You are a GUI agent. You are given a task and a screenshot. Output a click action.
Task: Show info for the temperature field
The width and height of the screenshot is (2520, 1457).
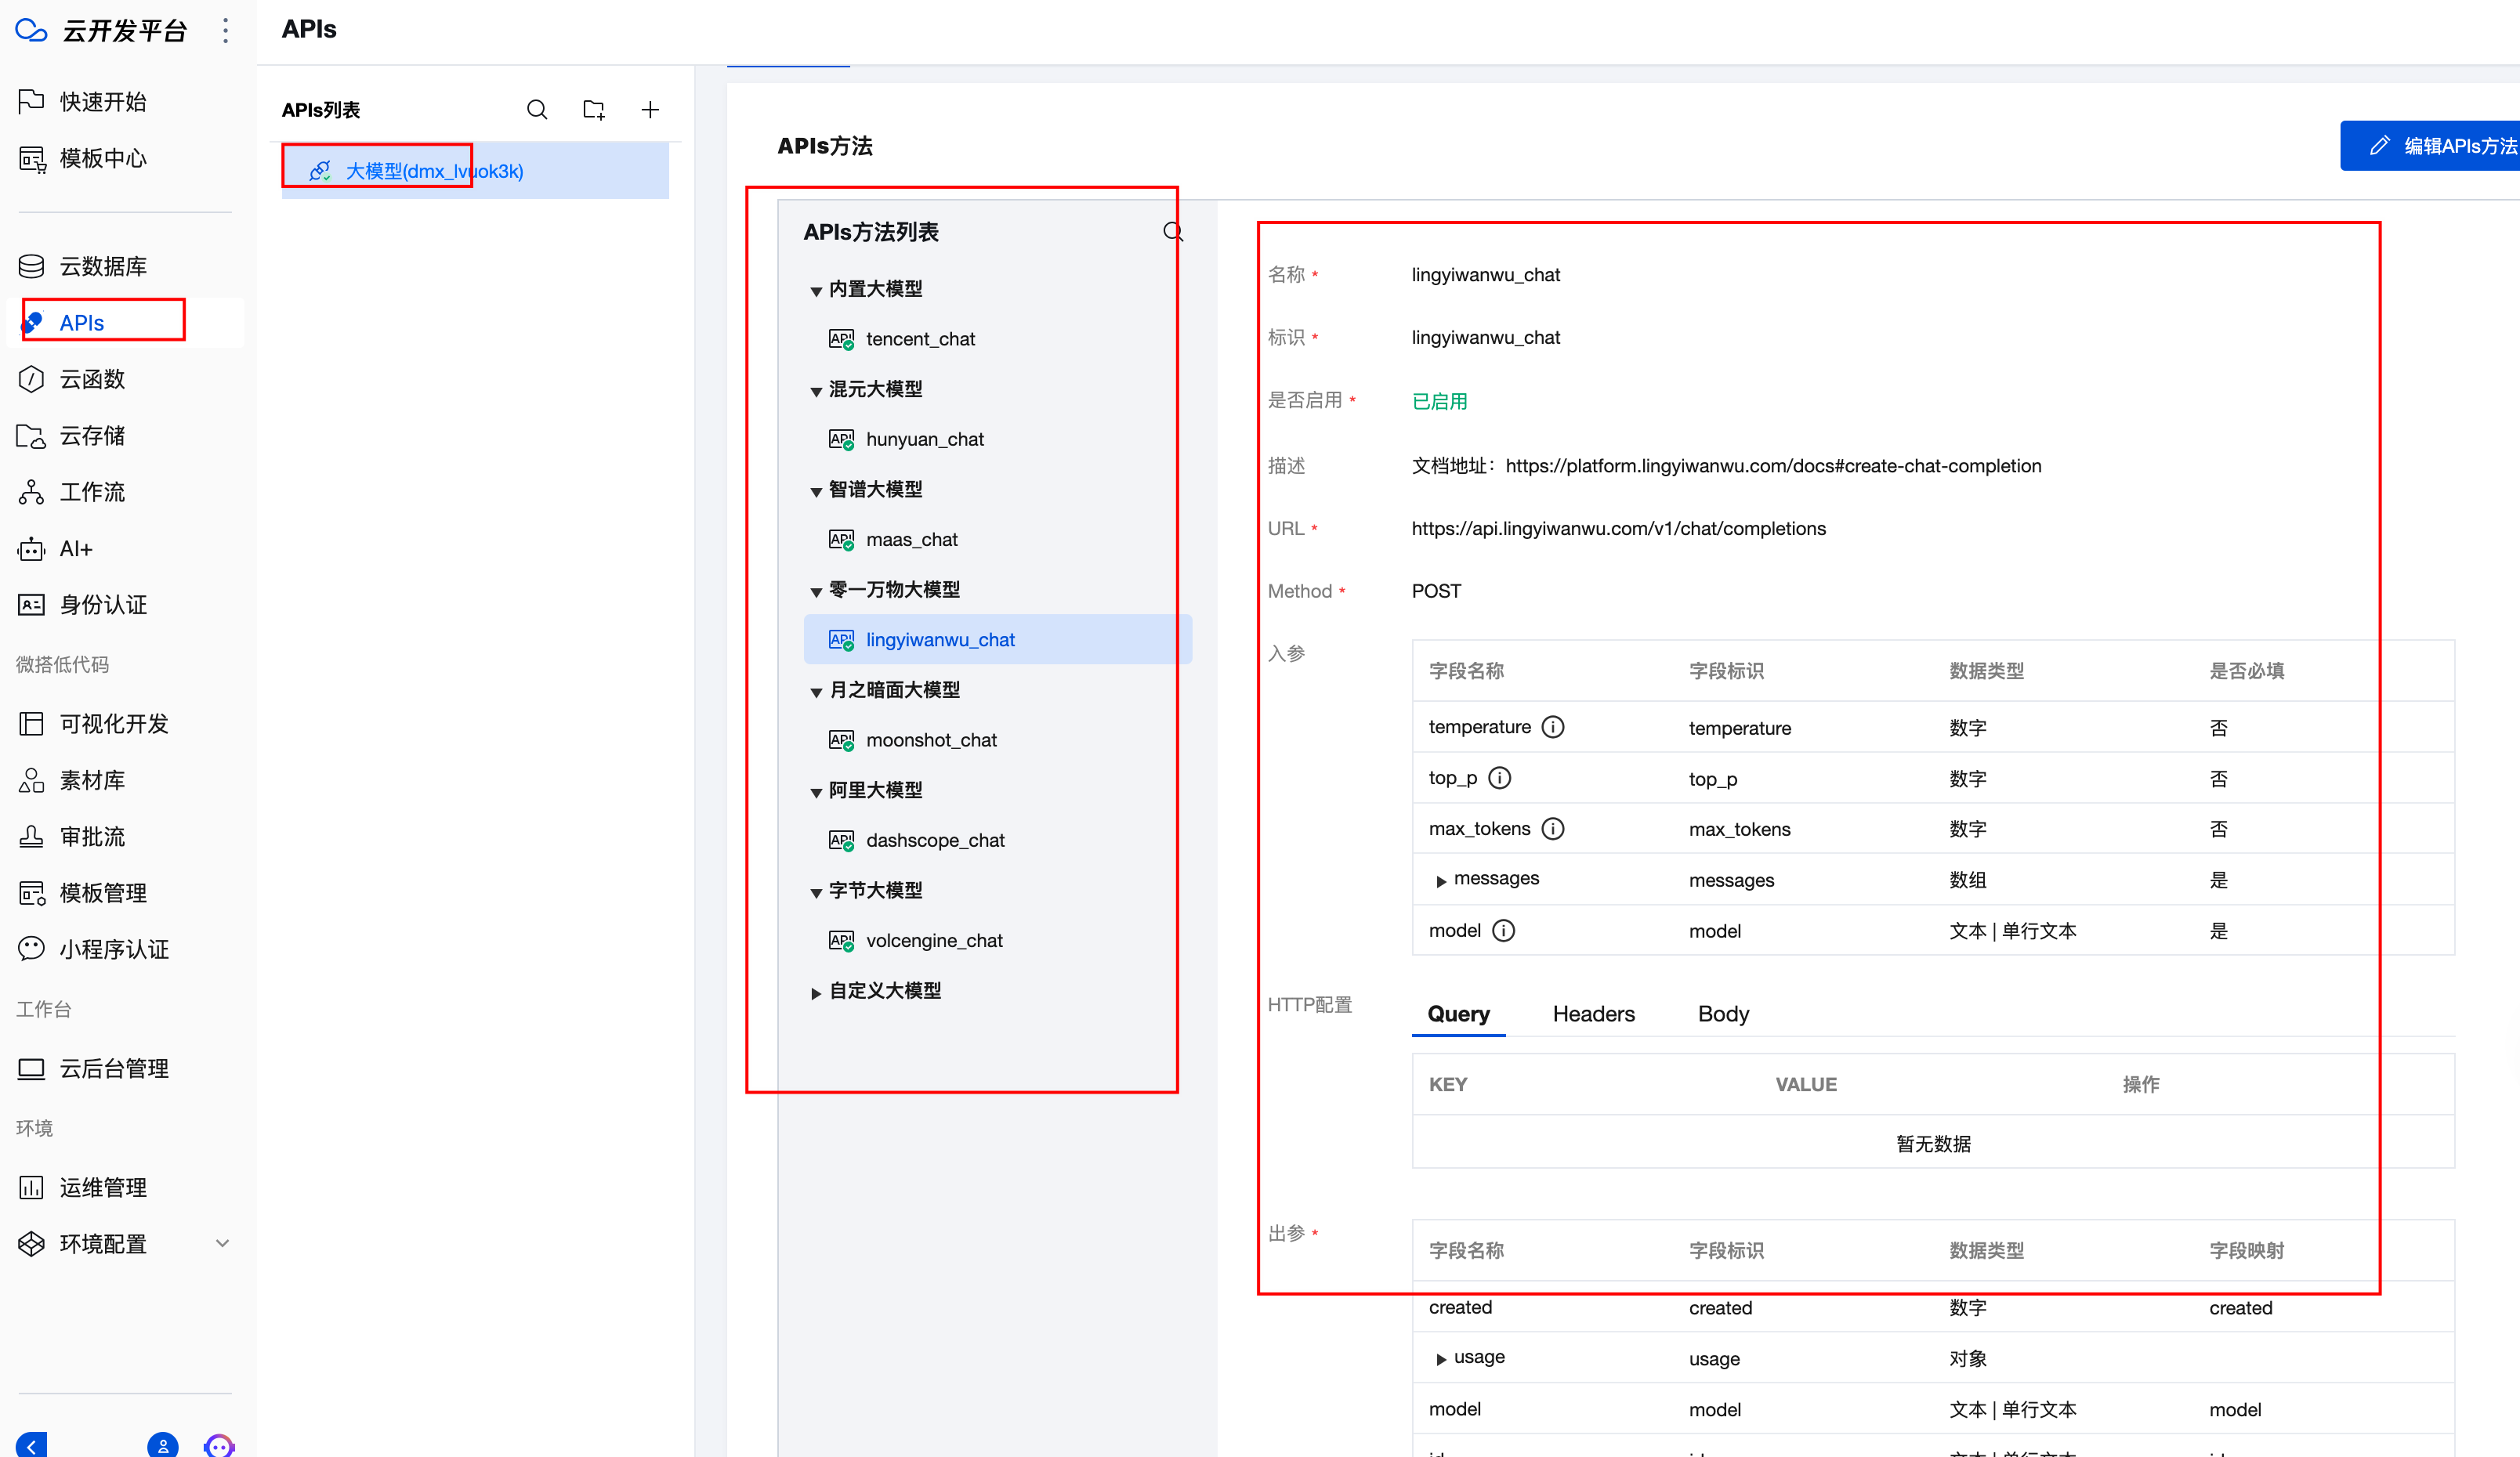pos(1553,727)
